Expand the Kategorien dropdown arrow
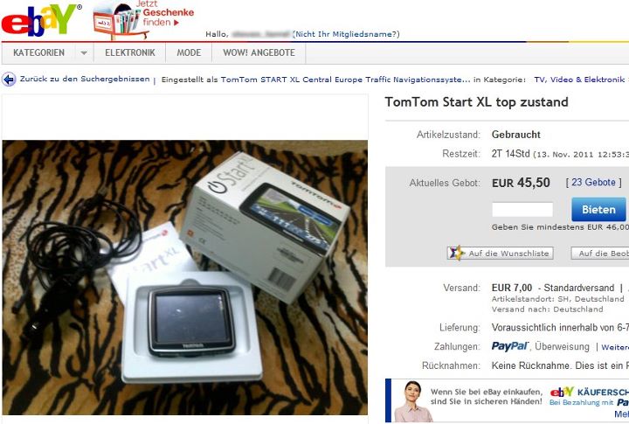629x424 pixels. [84, 53]
